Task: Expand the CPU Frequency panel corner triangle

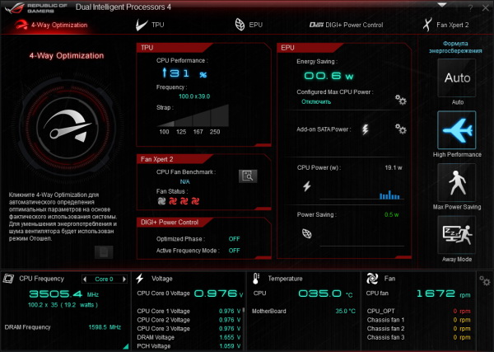Action: (x=126, y=346)
